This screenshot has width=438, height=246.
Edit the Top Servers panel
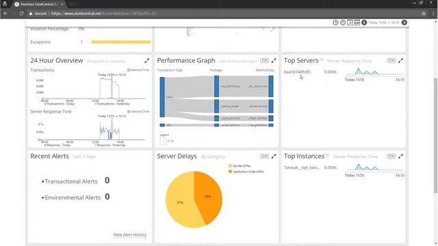point(391,61)
